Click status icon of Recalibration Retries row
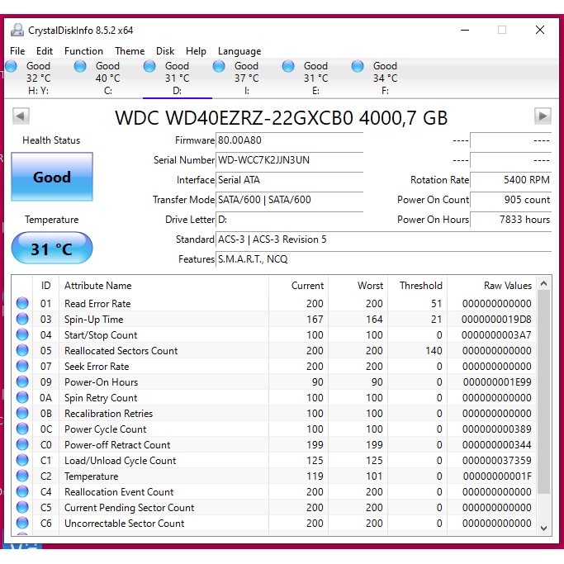This screenshot has height=564, width=564. pos(22,413)
